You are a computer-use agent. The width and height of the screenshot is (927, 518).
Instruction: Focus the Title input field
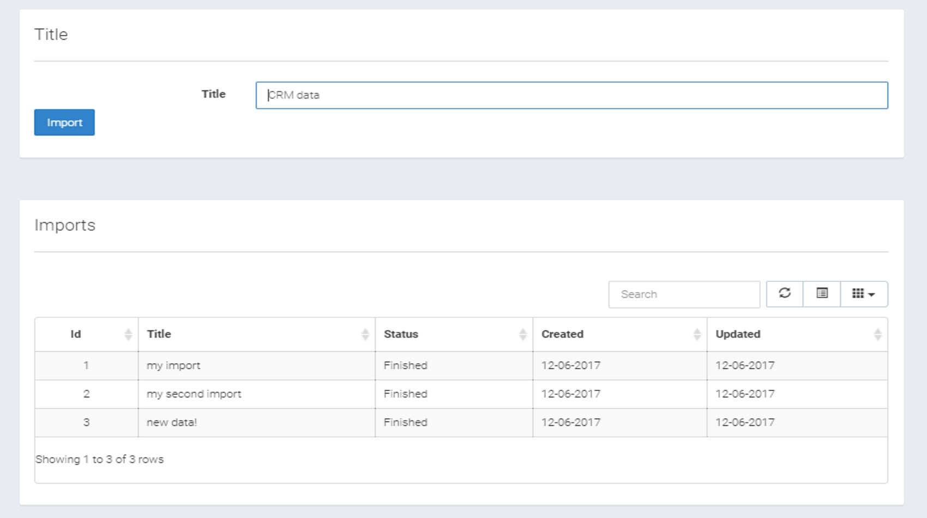click(x=571, y=95)
